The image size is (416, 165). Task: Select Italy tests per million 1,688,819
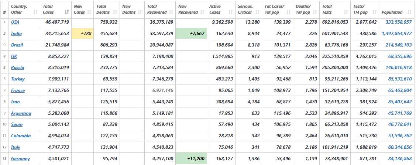point(366,147)
